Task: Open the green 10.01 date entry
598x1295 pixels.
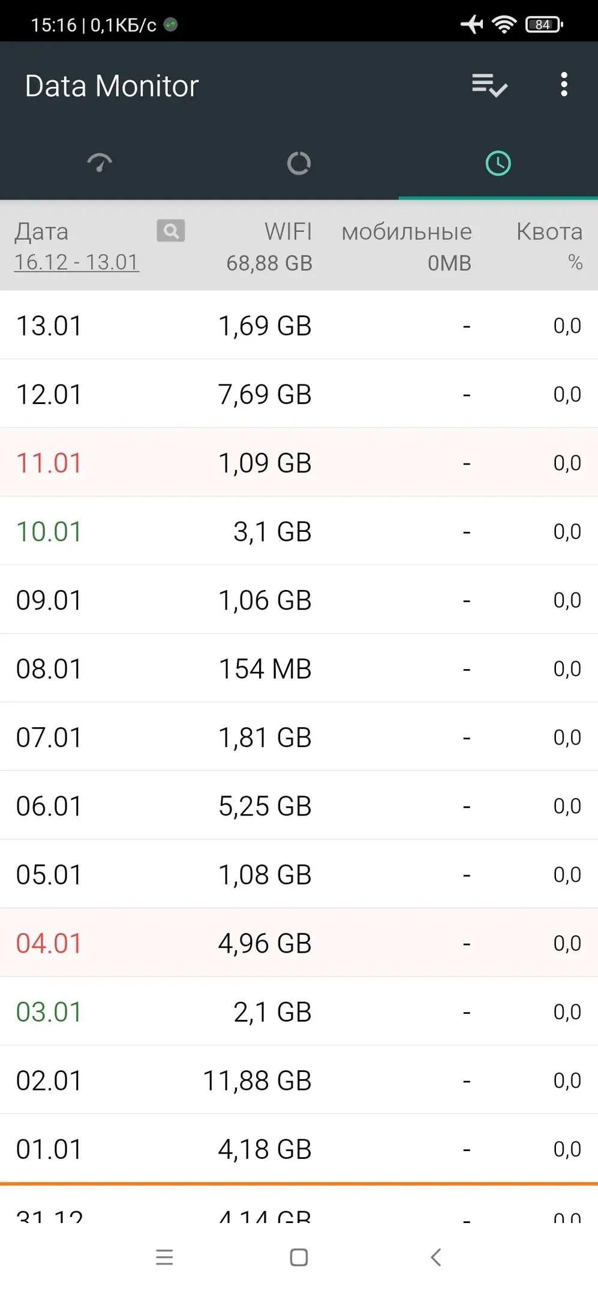Action: [x=49, y=531]
